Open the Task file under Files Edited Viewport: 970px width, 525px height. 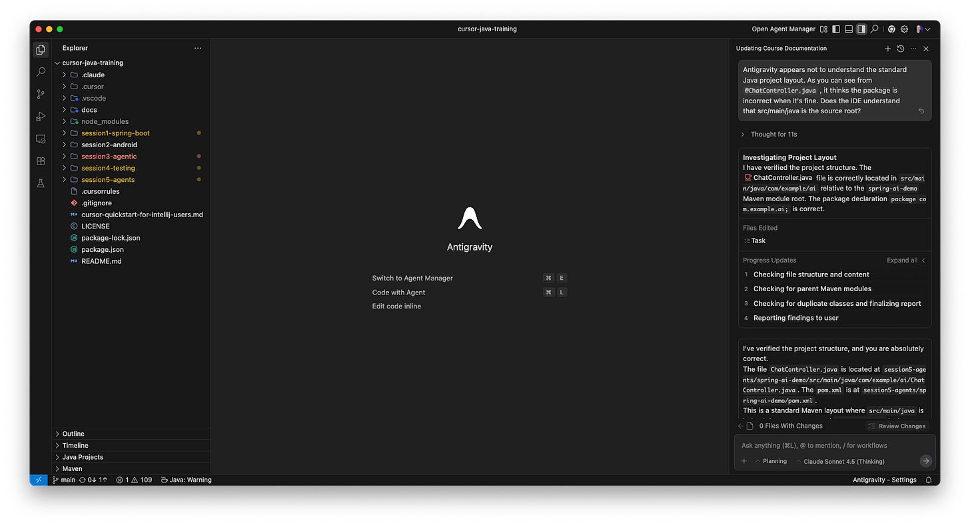pyautogui.click(x=755, y=241)
